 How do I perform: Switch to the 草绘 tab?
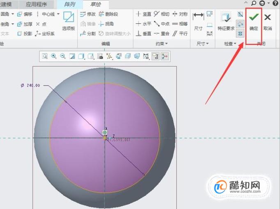(x=96, y=4)
